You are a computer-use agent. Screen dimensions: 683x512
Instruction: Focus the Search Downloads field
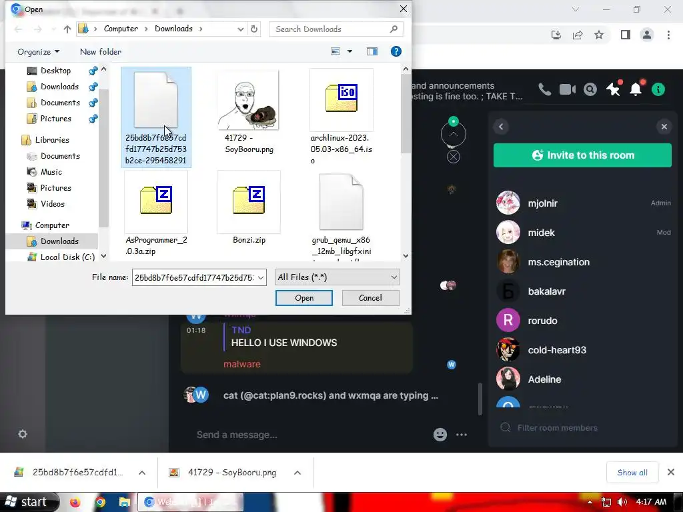336,29
